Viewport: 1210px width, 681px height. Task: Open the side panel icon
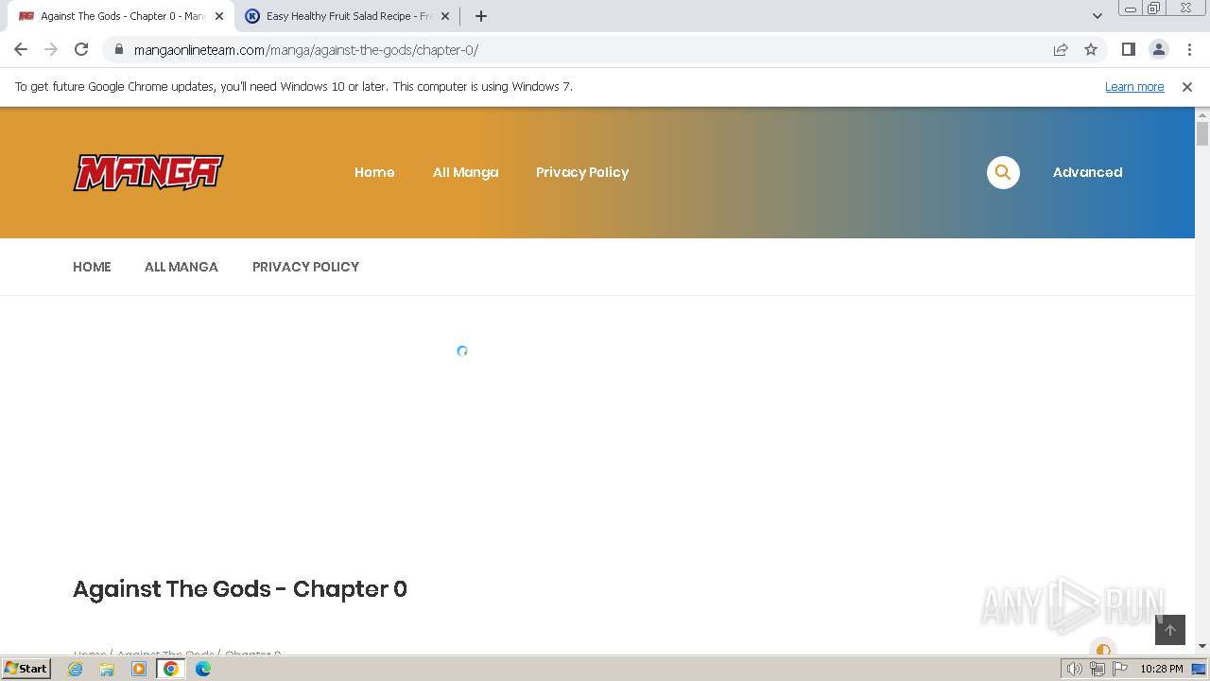pyautogui.click(x=1129, y=49)
